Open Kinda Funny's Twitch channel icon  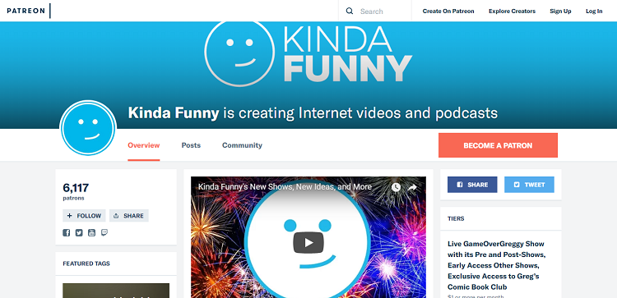(104, 232)
